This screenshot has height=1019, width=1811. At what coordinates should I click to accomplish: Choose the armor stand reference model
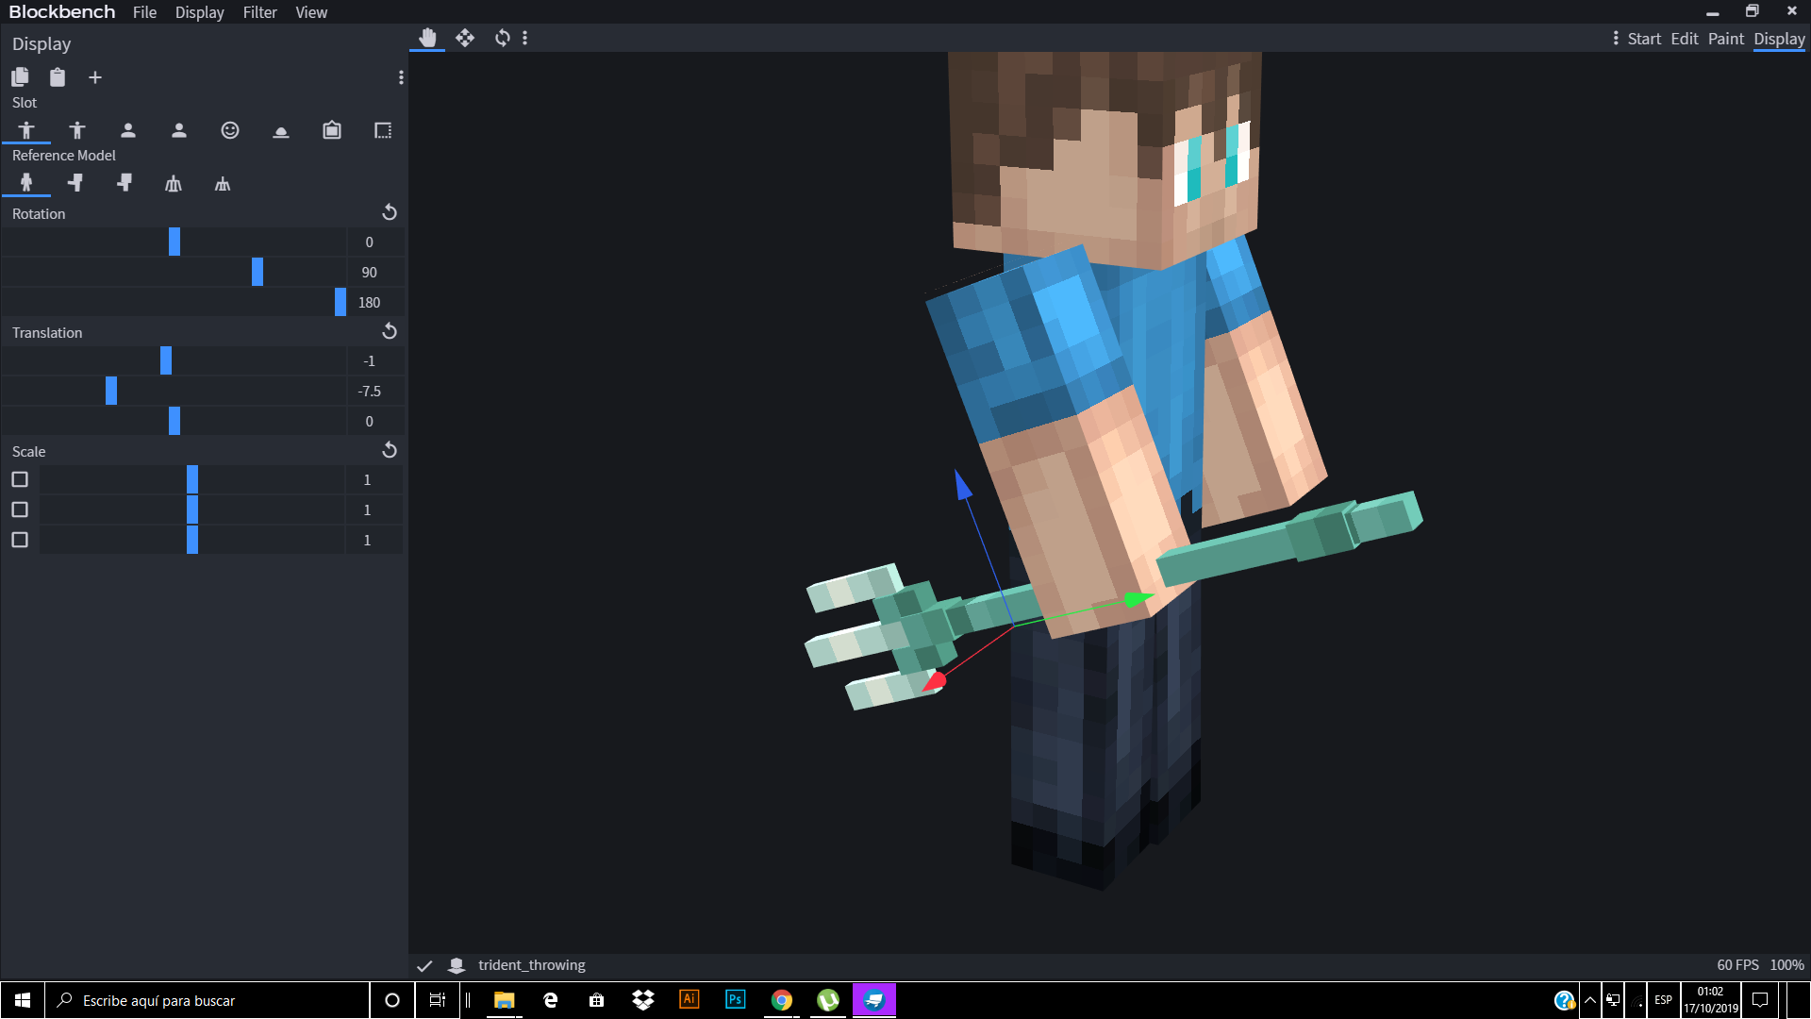click(173, 183)
